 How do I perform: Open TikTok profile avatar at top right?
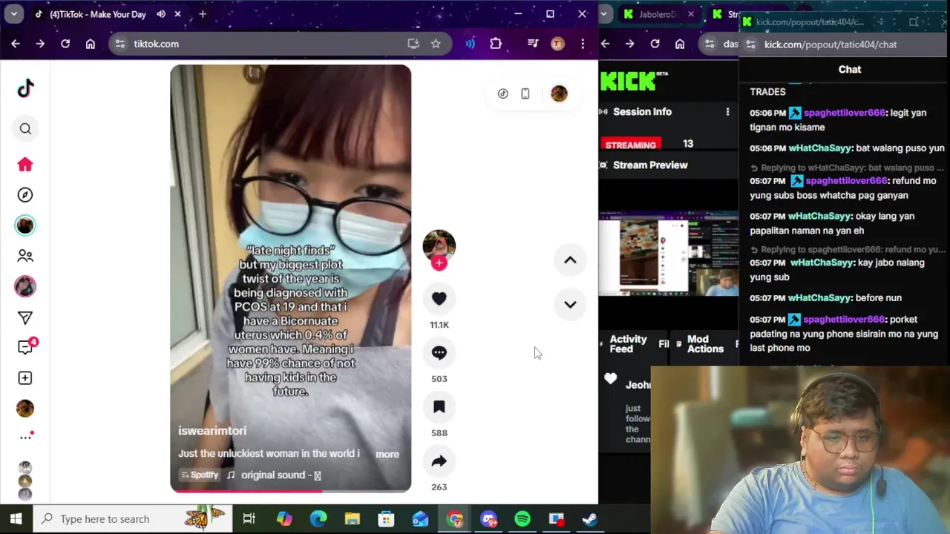(x=559, y=93)
